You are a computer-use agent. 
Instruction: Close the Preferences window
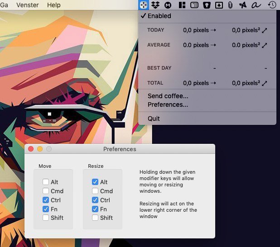pyautogui.click(x=31, y=149)
